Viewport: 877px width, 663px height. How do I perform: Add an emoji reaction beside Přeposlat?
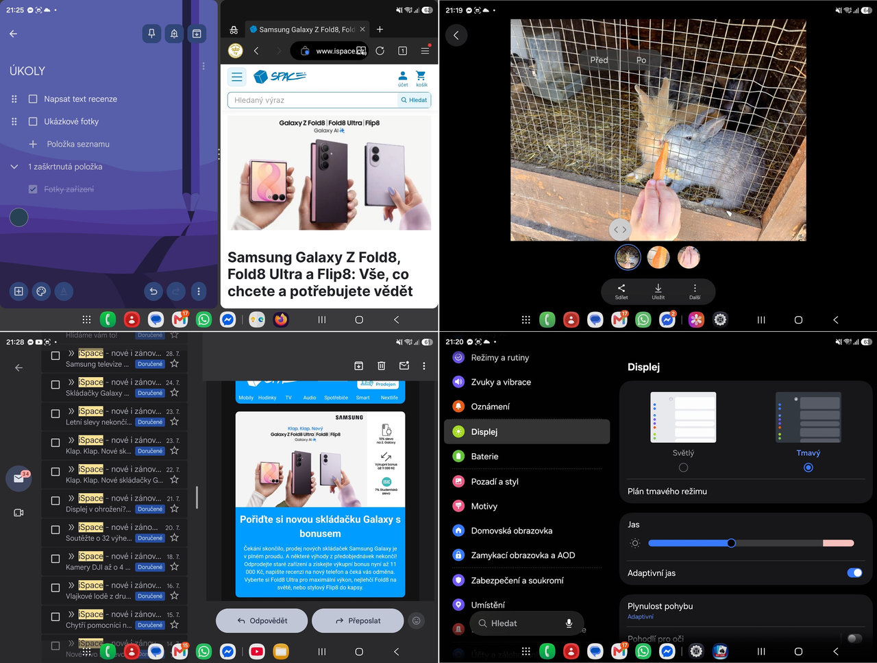[x=416, y=620]
